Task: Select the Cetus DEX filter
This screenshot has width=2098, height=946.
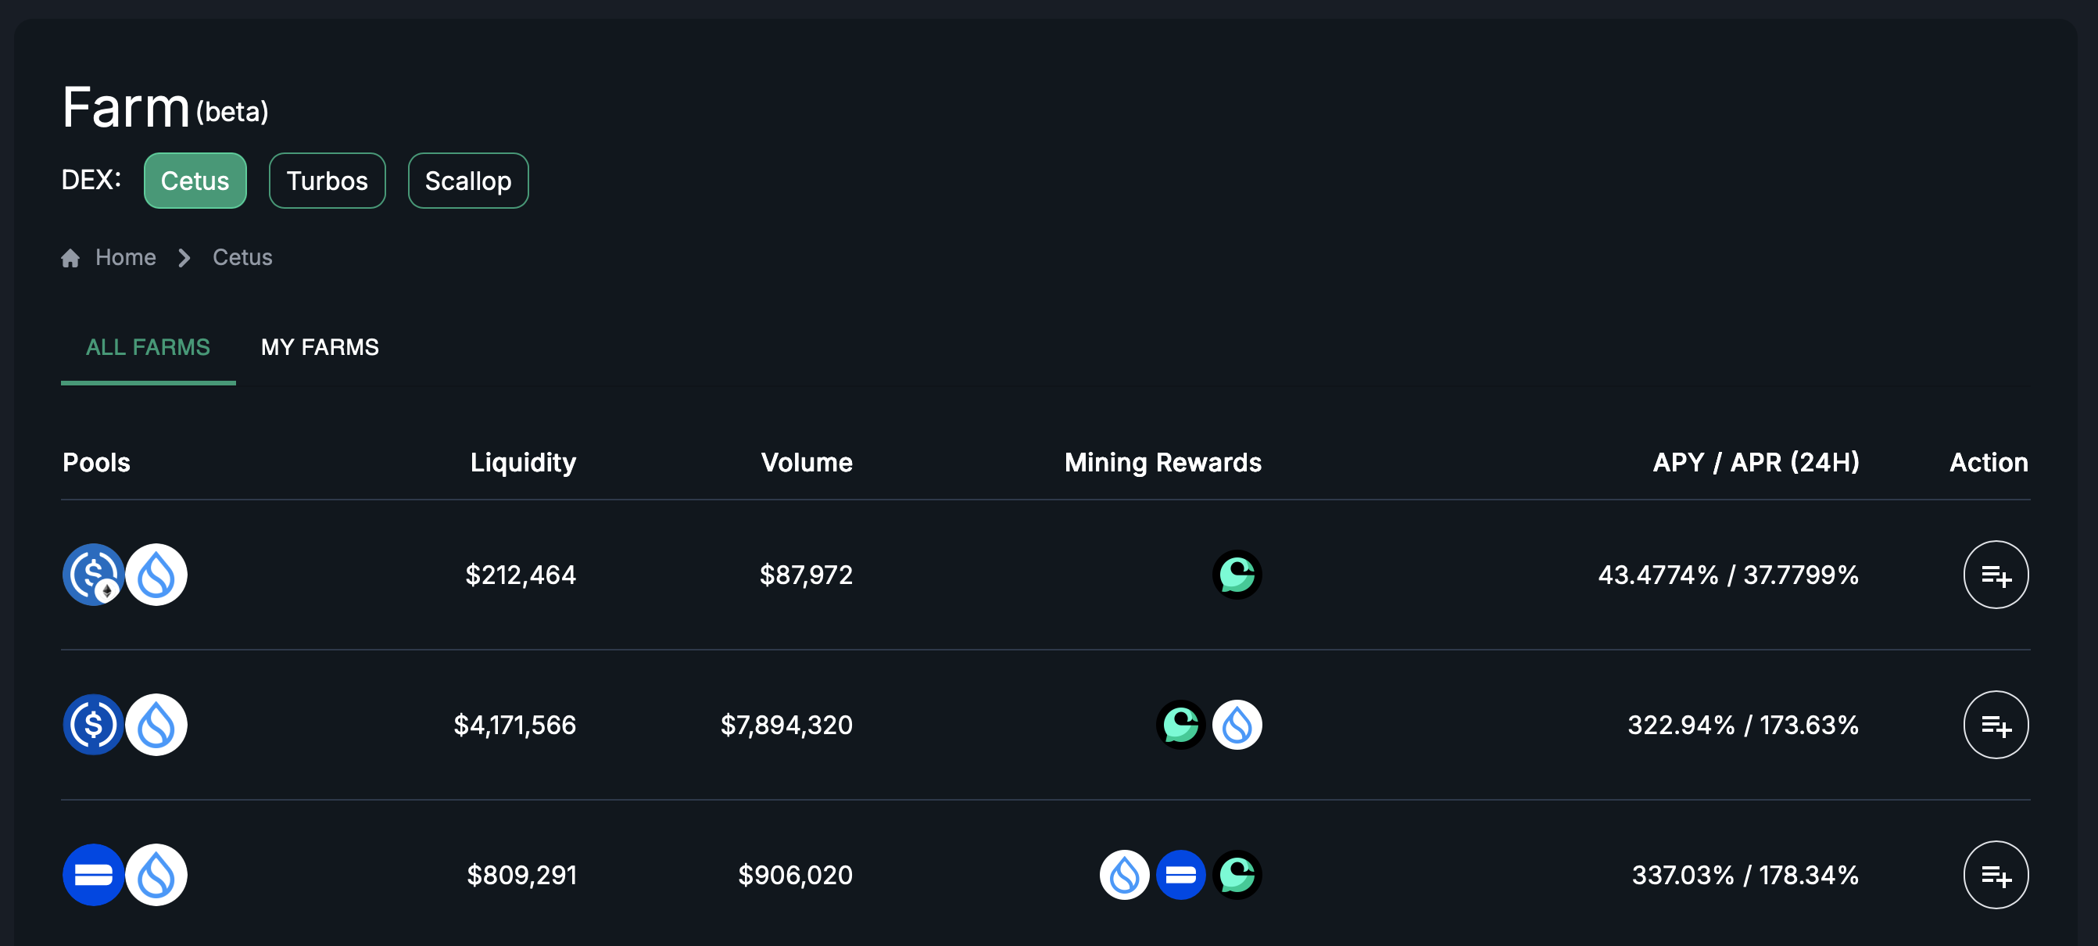Action: coord(195,181)
